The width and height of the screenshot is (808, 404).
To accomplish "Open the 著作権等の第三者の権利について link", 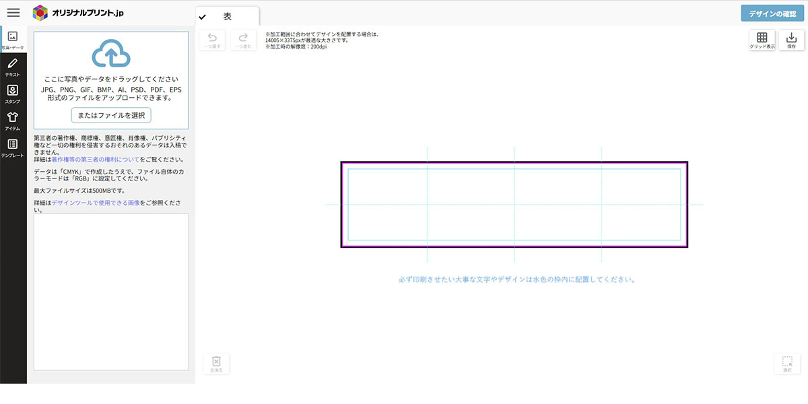I will pos(95,160).
